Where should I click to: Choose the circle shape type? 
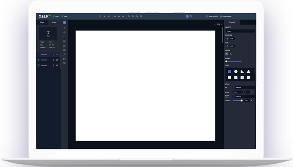pos(236,71)
